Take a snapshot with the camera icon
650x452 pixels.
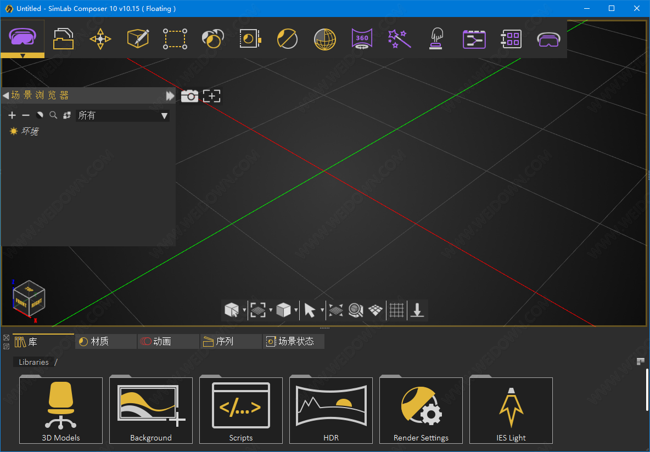(x=189, y=96)
